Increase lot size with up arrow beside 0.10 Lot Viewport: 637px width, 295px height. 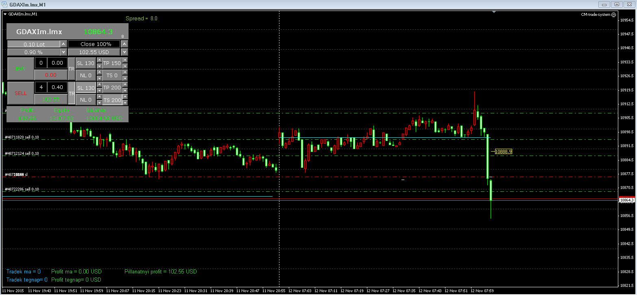63,44
